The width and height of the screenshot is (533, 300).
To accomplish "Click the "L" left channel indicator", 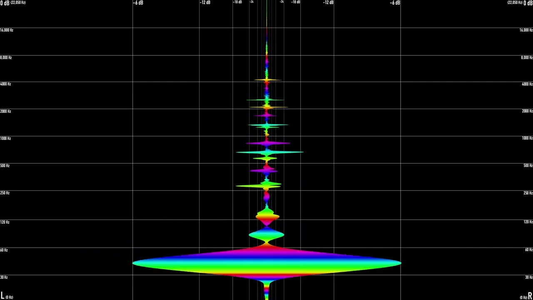I will [2, 295].
